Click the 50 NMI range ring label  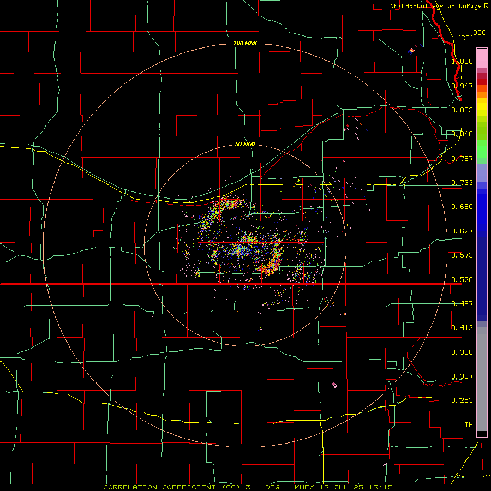[x=245, y=144]
